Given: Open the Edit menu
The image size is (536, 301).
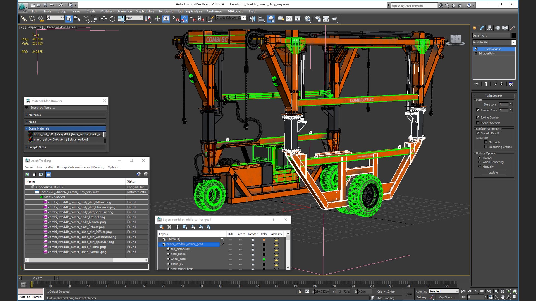Looking at the screenshot, I should 35,11.
